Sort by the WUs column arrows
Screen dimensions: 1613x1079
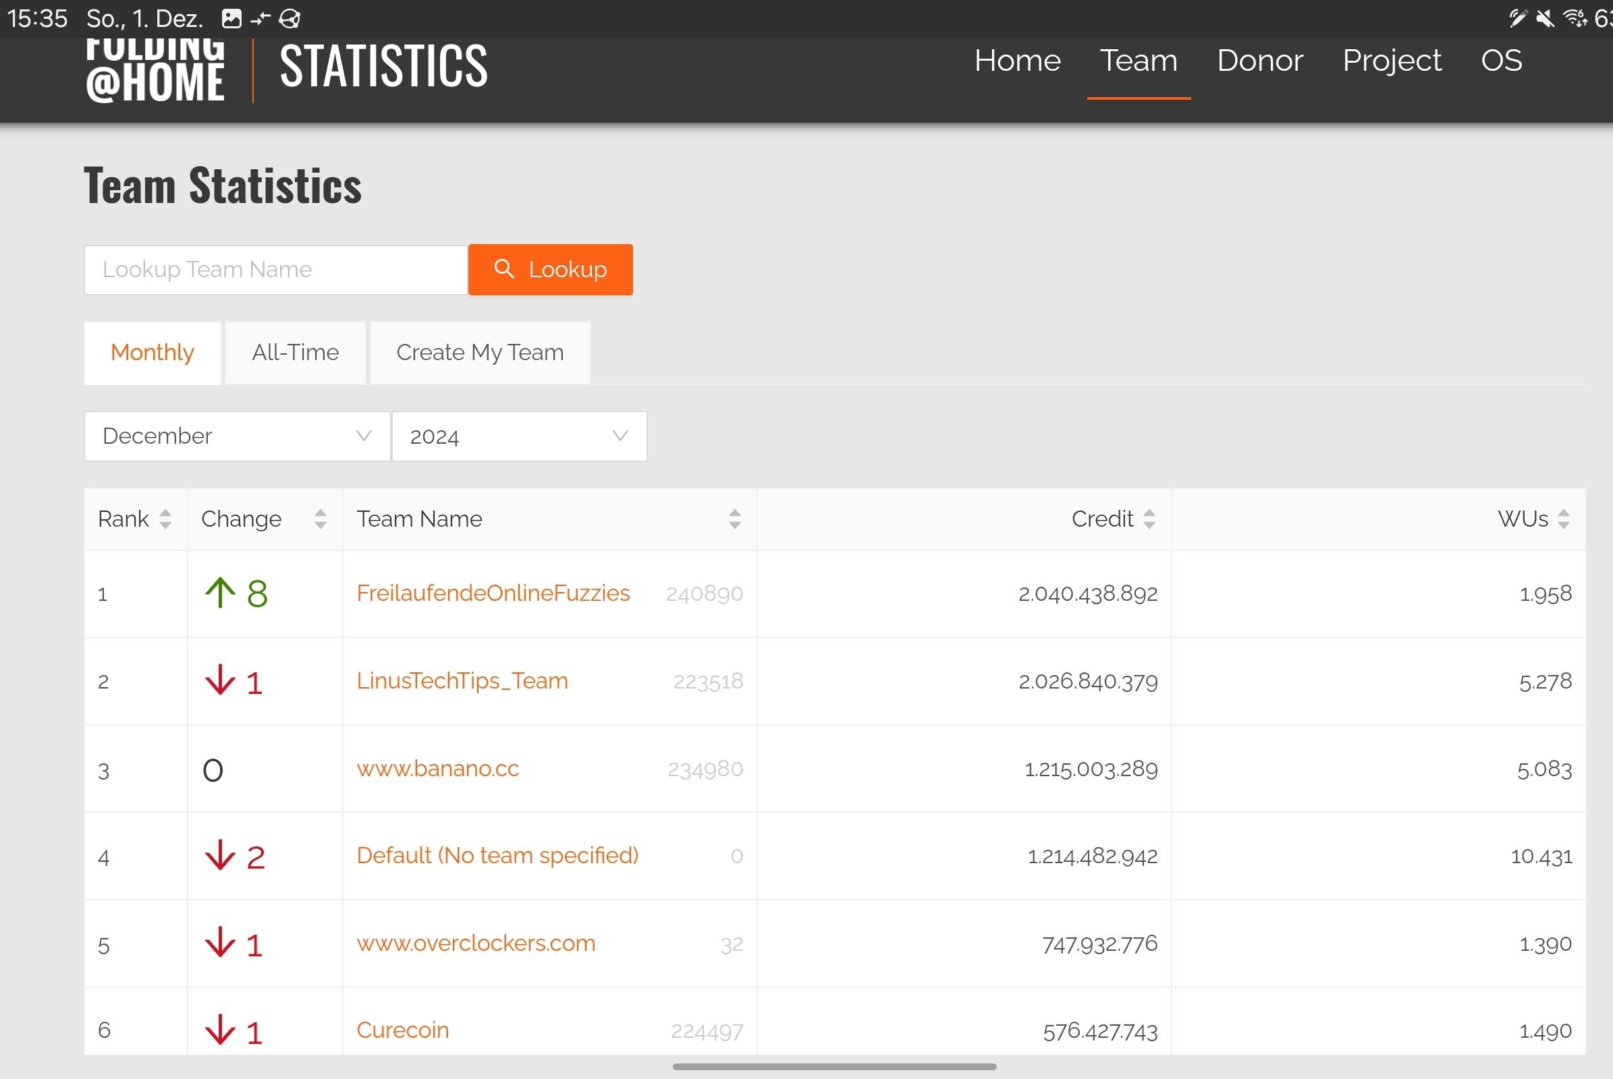[x=1564, y=519]
